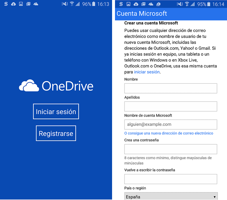Tap the battery icon in right status bar
The image size is (227, 200).
[209, 4]
